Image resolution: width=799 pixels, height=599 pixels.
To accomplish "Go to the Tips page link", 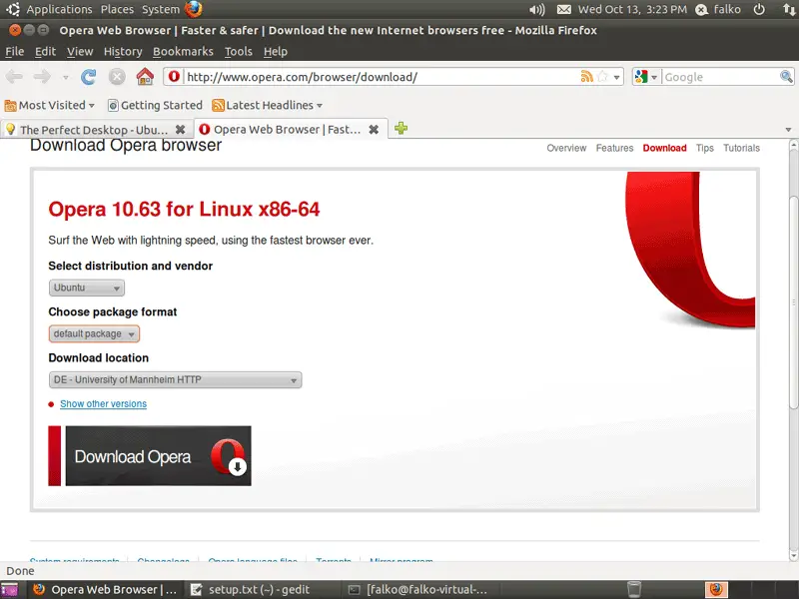I will tap(705, 148).
